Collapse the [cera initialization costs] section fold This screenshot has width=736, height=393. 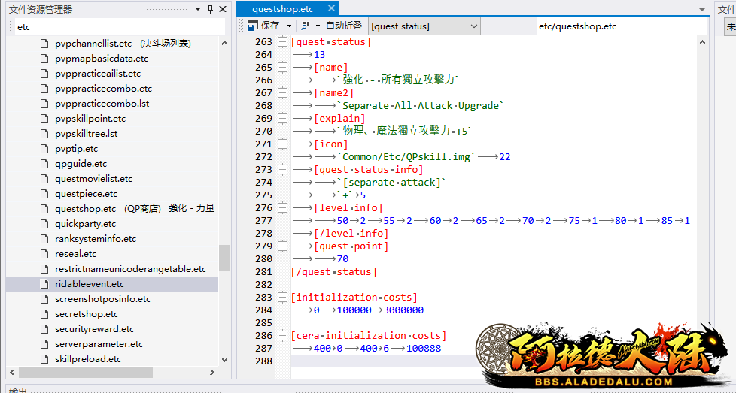click(x=282, y=336)
